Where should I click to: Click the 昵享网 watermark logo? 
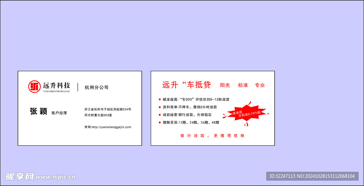click(x=20, y=176)
